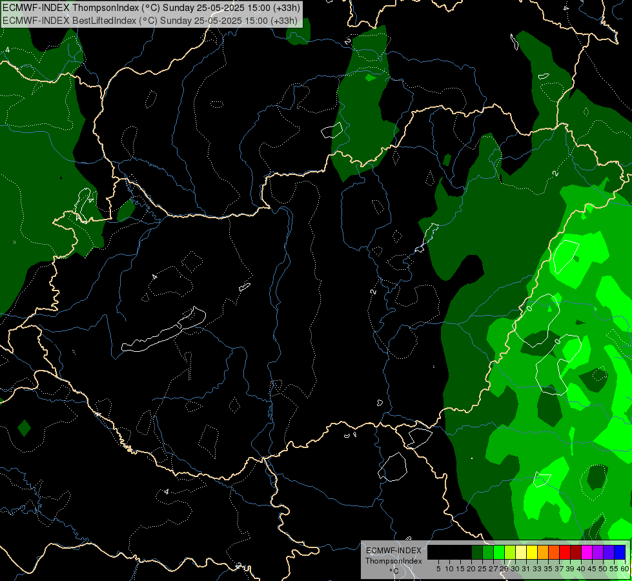The width and height of the screenshot is (632, 581).
Task: Click the ThompsonIndex label in the legend box
Action: 393,561
